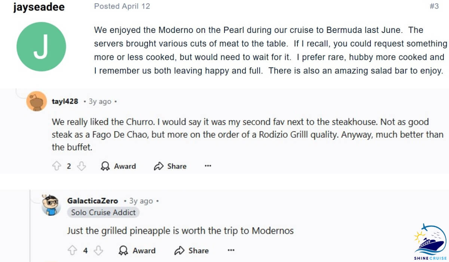Click the Solo Cruise Addict flair

tap(103, 212)
